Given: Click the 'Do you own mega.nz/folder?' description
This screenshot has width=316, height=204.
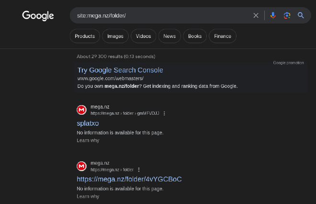Looking at the screenshot, I should click(158, 86).
